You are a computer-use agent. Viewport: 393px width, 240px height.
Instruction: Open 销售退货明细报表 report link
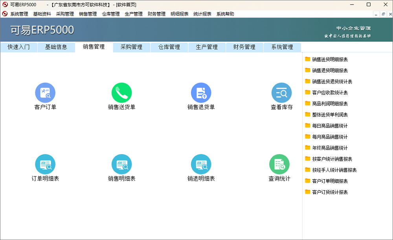point(330,71)
